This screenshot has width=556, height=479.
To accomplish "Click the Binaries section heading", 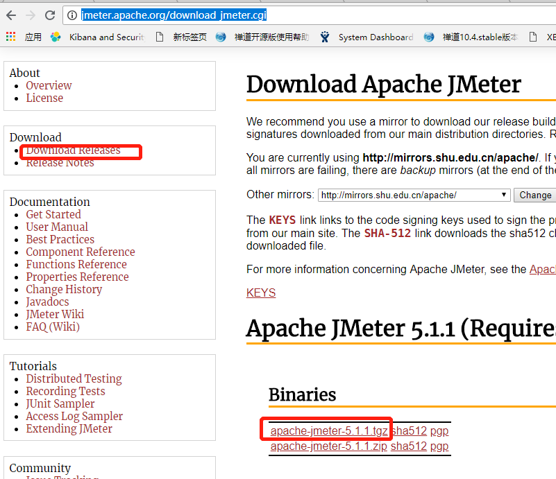I will pyautogui.click(x=302, y=394).
